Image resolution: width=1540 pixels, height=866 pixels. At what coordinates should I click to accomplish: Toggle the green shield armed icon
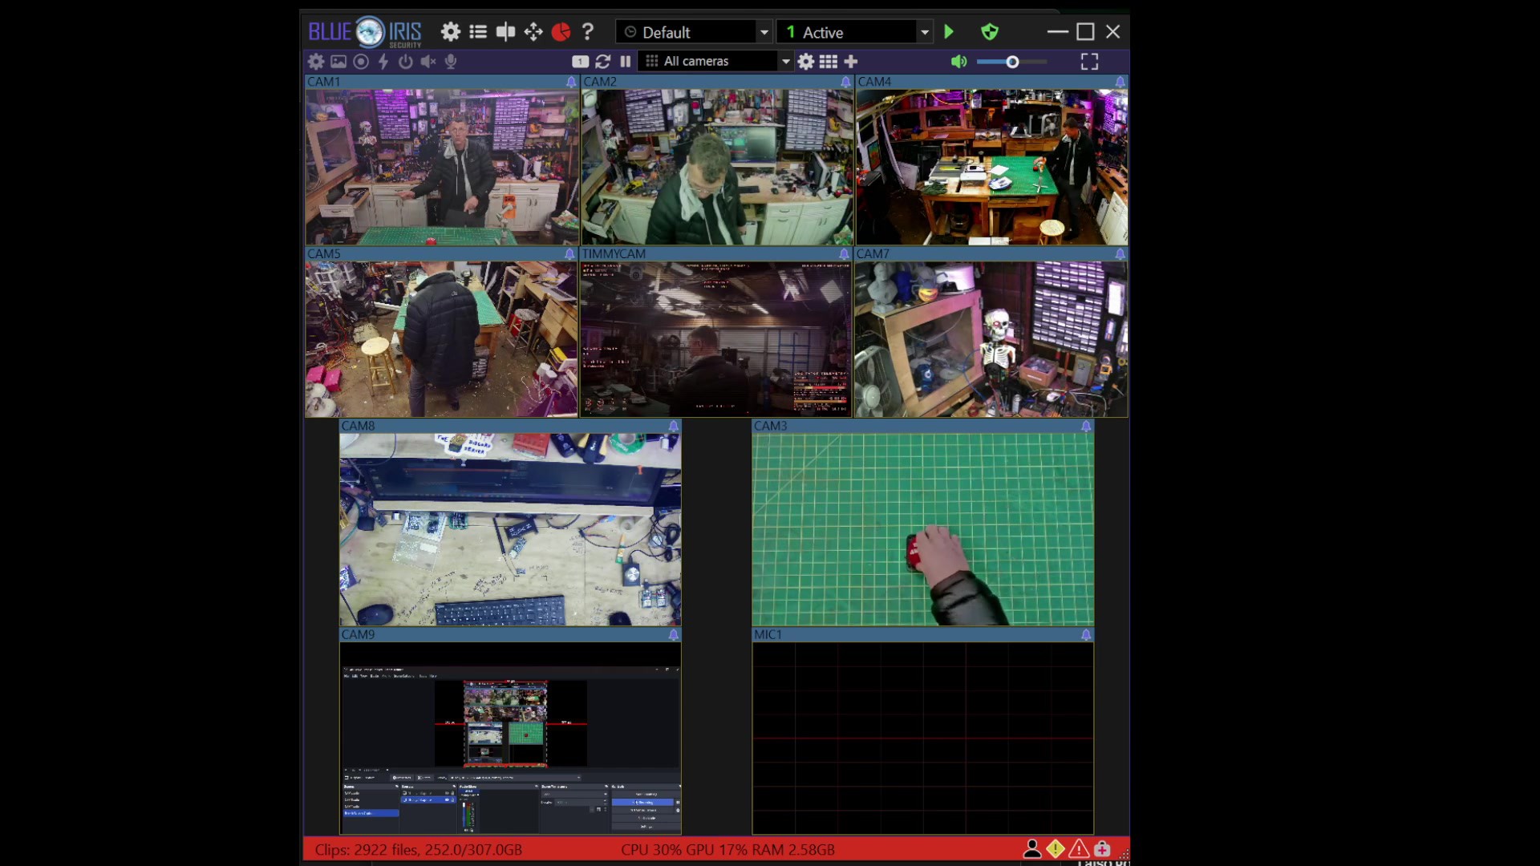(990, 32)
